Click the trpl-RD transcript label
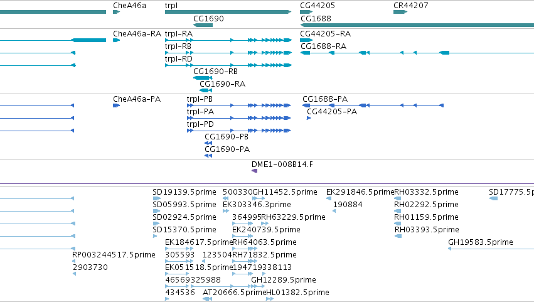Image resolution: width=534 pixels, height=302 pixels. click(178, 59)
